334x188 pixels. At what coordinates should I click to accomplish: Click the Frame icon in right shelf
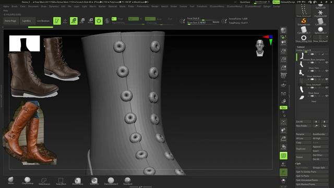tap(283, 122)
